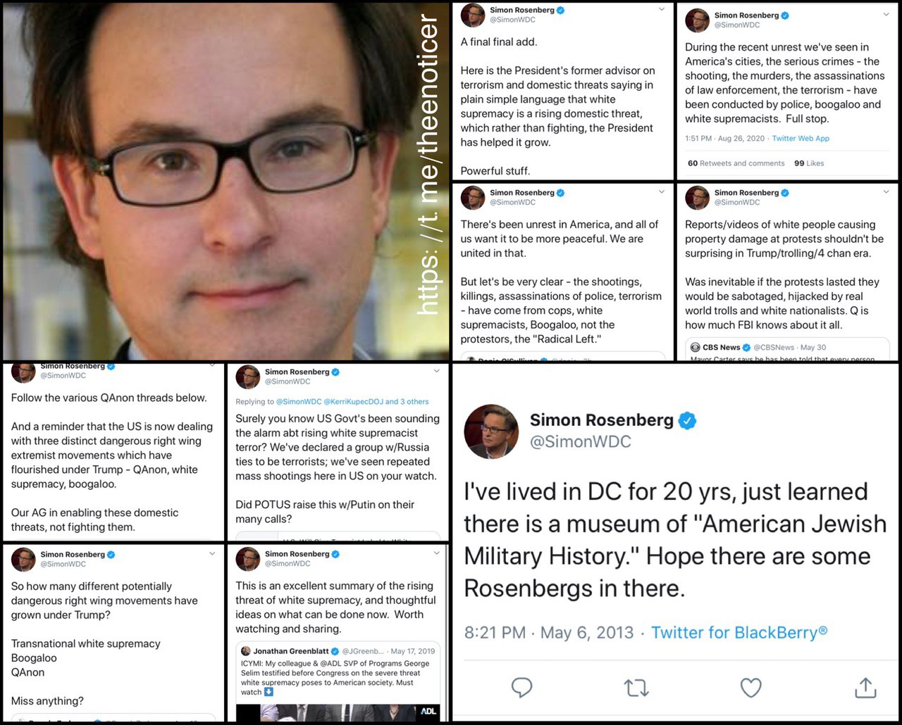Screen dimensions: 902x725
Task: Click the share icon on the large tweet
Action: (865, 687)
